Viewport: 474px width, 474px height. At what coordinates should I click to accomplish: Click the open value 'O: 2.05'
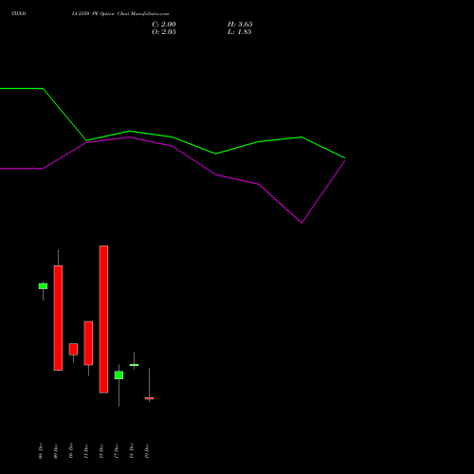point(164,32)
